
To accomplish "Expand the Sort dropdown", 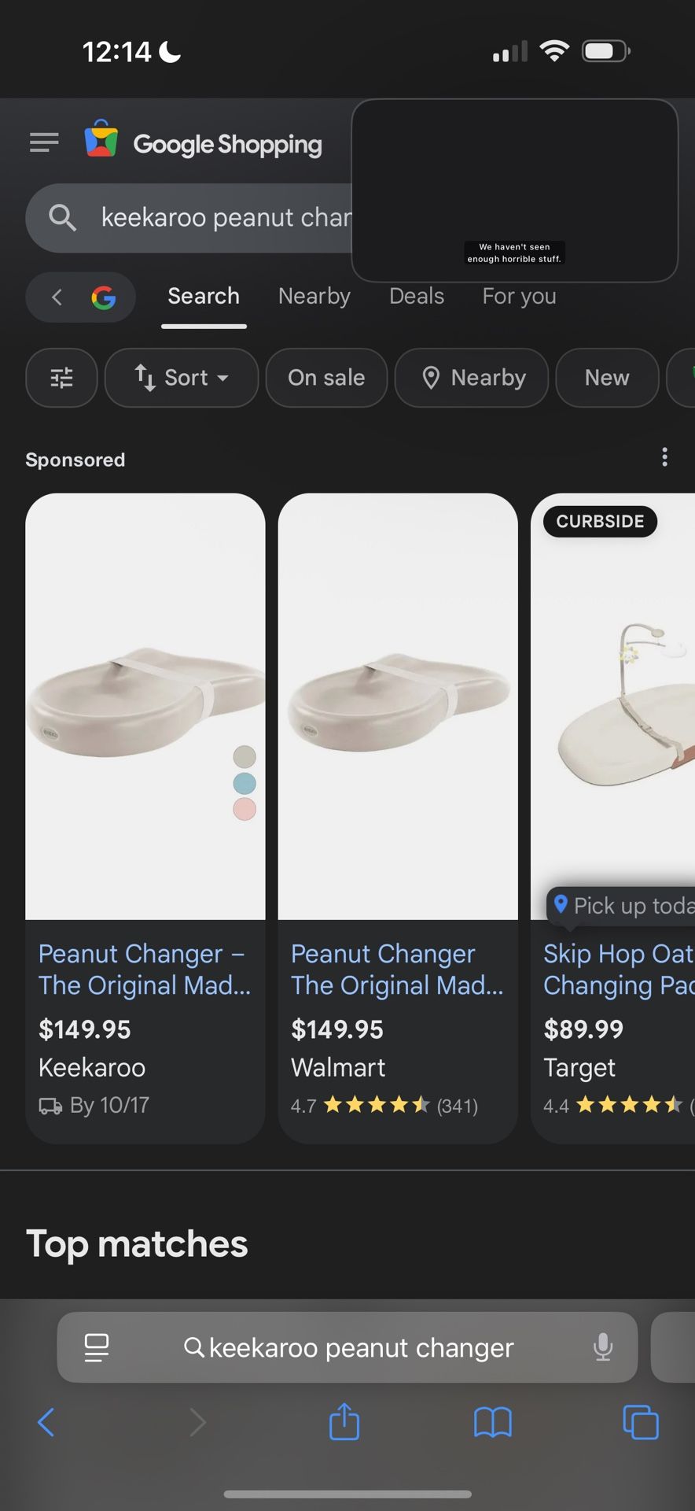I will [x=182, y=378].
